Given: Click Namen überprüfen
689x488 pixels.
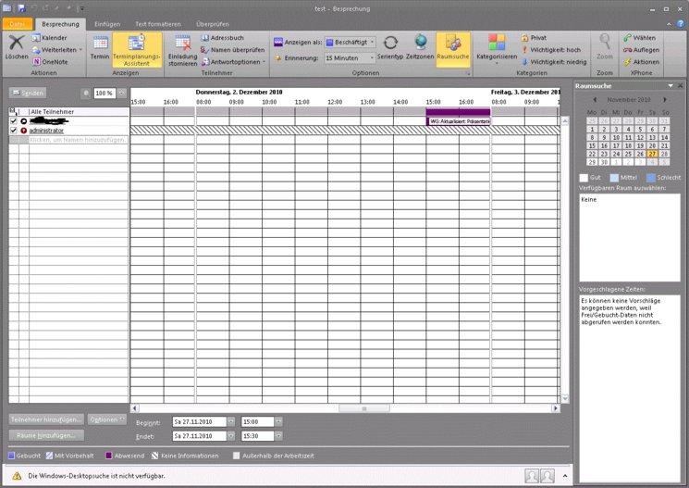Looking at the screenshot, I should coord(232,50).
